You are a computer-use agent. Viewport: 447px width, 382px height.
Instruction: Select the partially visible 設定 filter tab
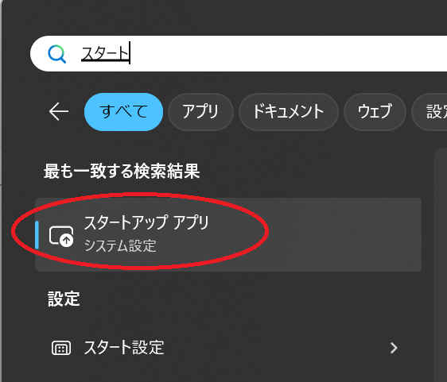[x=430, y=112]
